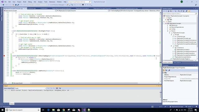Screen dimensions: 199x112
Task: Close the ReplicationConceptsCharacter.cpp tab
Action: pyautogui.click(x=26, y=8)
